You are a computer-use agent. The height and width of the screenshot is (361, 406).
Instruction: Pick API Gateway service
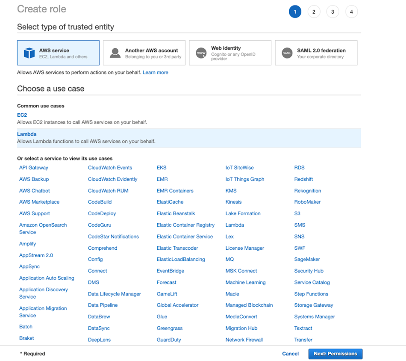click(34, 168)
